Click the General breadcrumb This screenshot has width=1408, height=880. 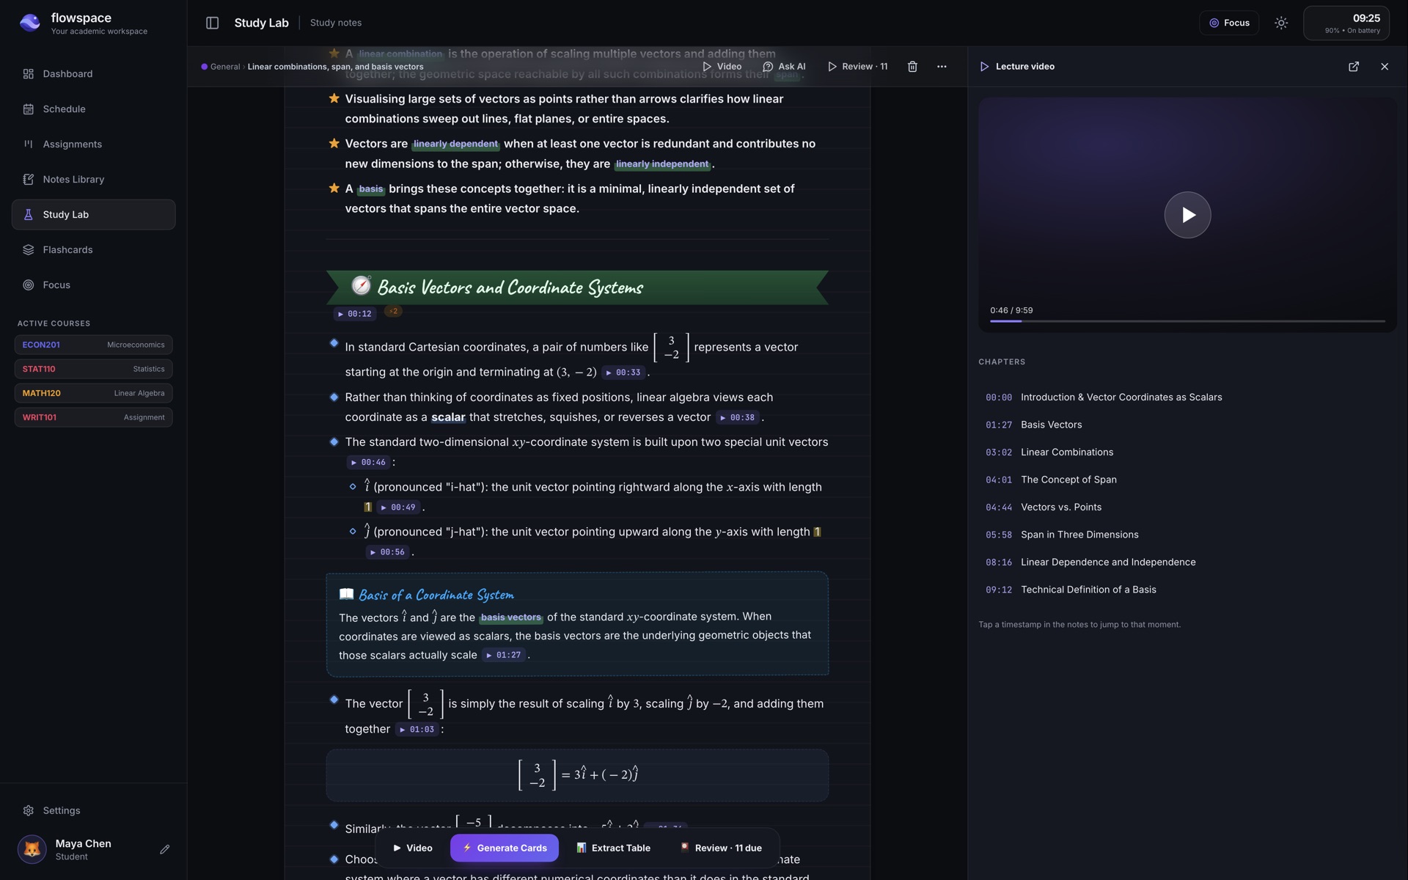(x=221, y=67)
